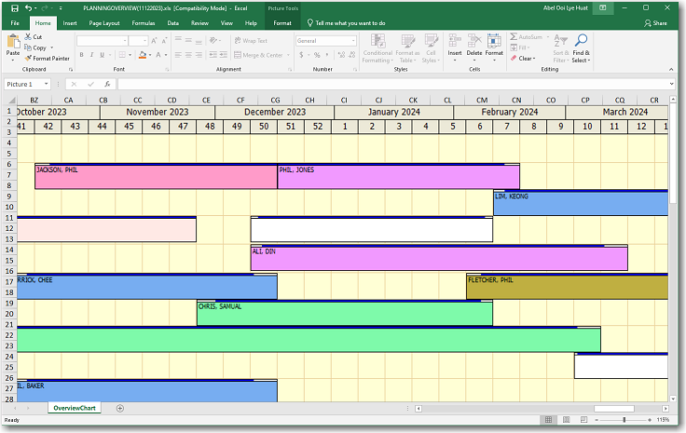686x433 pixels.
Task: Switch to Page Layout view in status bar
Action: pos(565,420)
